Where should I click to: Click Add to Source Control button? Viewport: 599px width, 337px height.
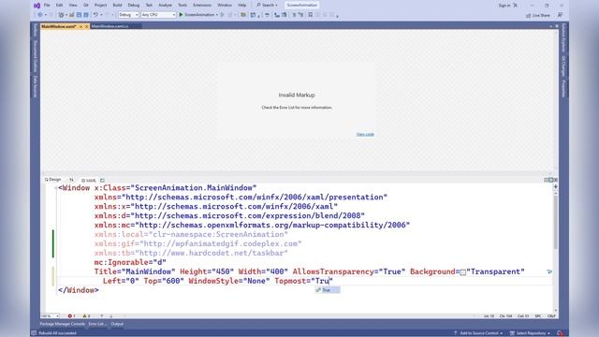[478, 333]
